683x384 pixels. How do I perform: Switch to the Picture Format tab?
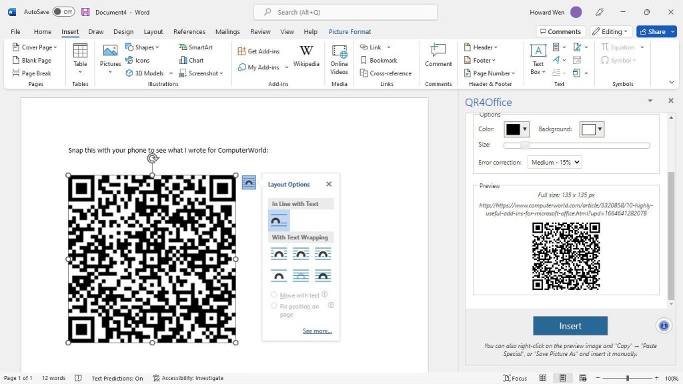click(350, 31)
